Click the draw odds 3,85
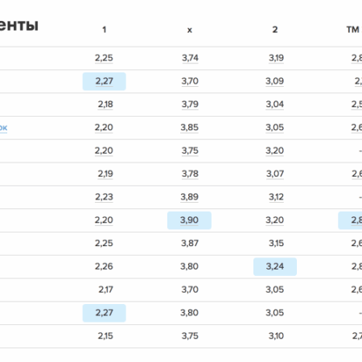 pos(189,127)
